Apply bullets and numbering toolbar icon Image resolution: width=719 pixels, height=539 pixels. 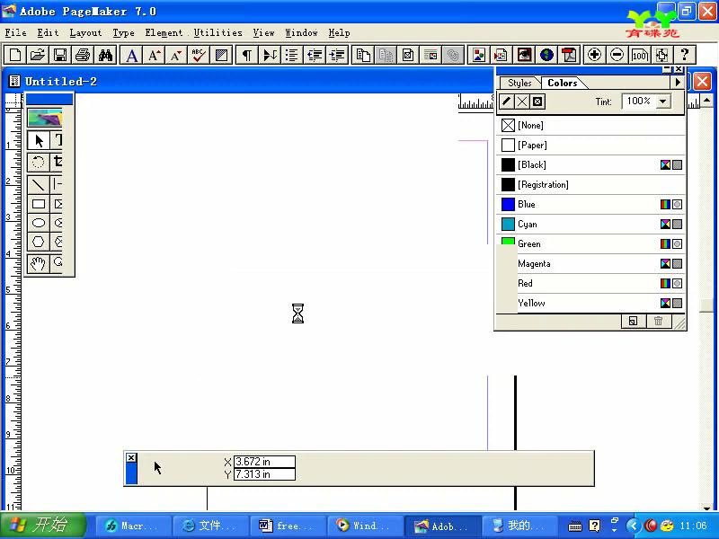point(292,56)
